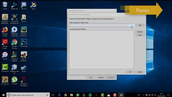This screenshot has height=97, width=172.
Task: Click inside the list of processes or folders
Action: pyautogui.click(x=102, y=50)
